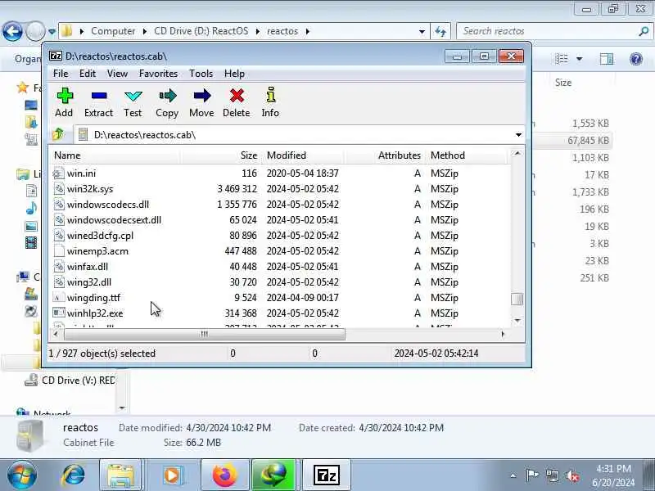Viewport: 655px width, 491px height.
Task: Click the up-one-level folder icon in 7-Zip
Action: point(58,134)
